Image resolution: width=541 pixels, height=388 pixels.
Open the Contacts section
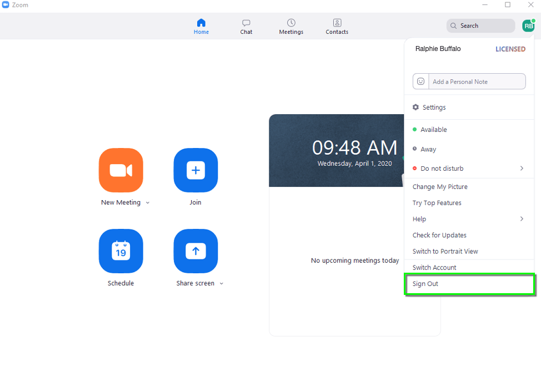(337, 25)
